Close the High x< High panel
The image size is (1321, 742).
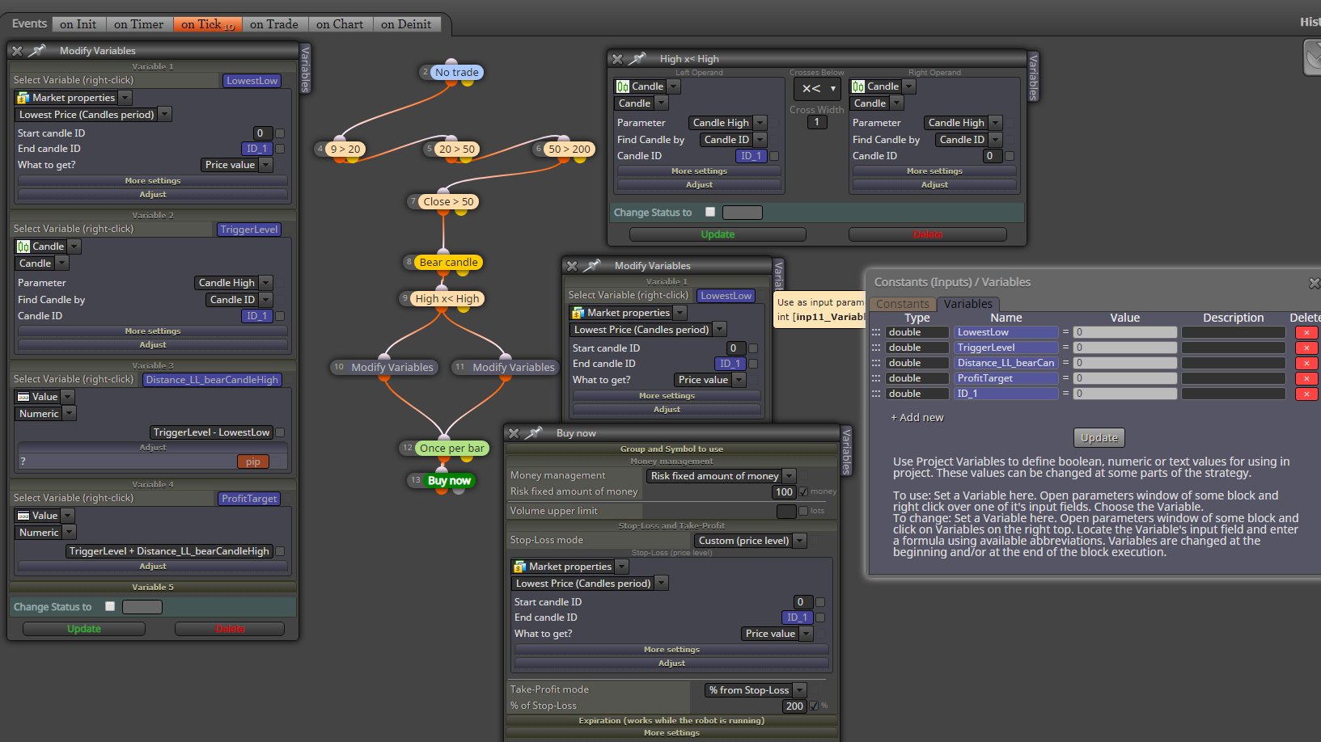coord(617,59)
